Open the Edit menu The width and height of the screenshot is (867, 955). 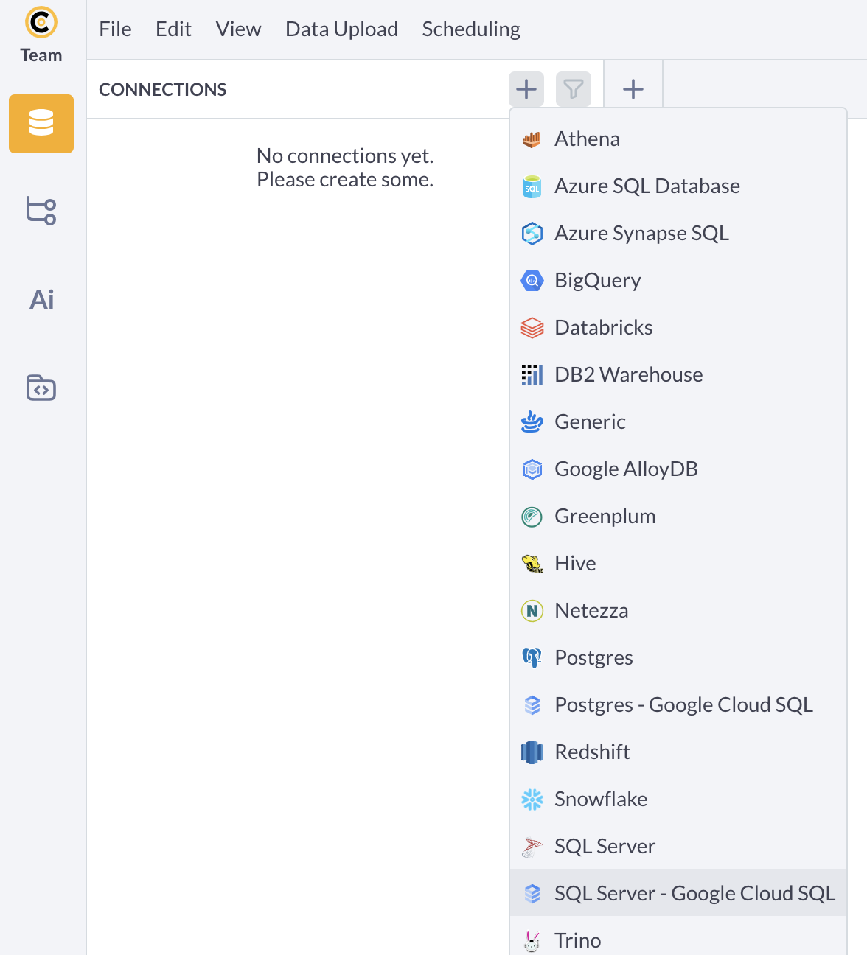[x=173, y=29]
